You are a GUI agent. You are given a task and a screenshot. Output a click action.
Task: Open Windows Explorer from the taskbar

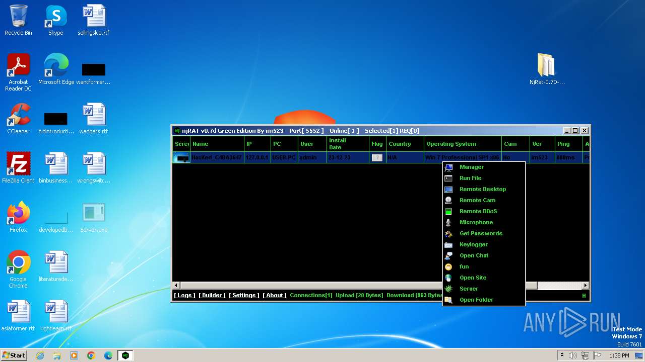pyautogui.click(x=57, y=355)
